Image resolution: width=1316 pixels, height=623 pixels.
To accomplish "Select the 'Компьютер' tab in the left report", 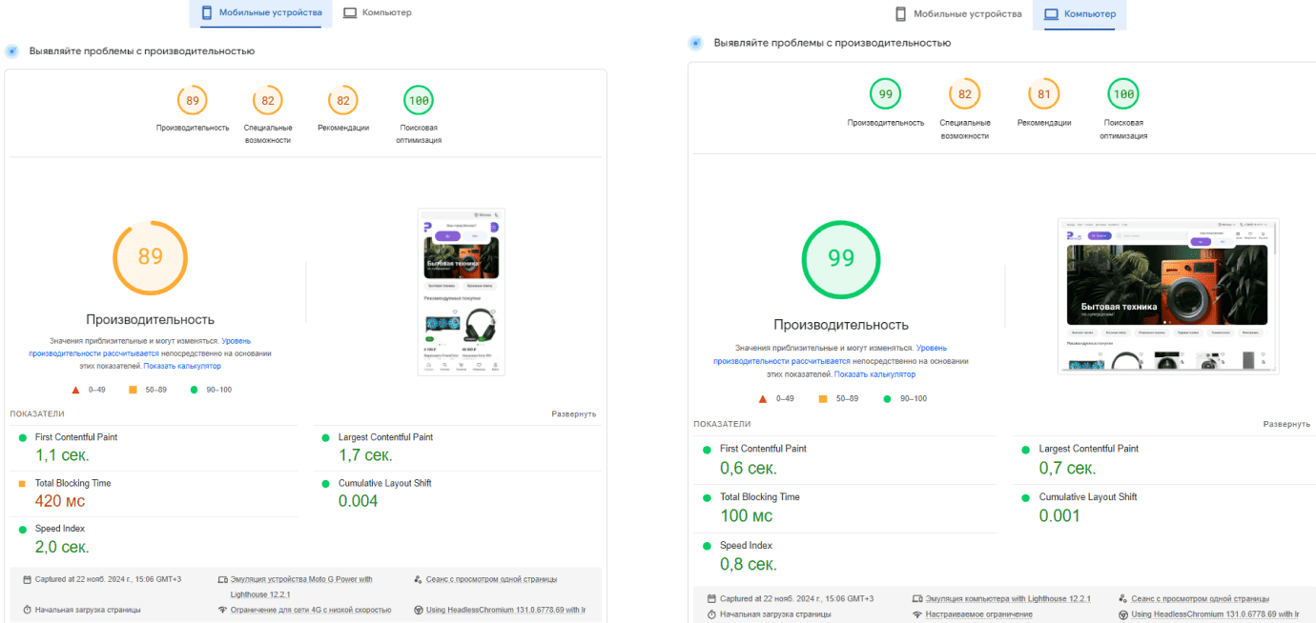I will (x=378, y=13).
